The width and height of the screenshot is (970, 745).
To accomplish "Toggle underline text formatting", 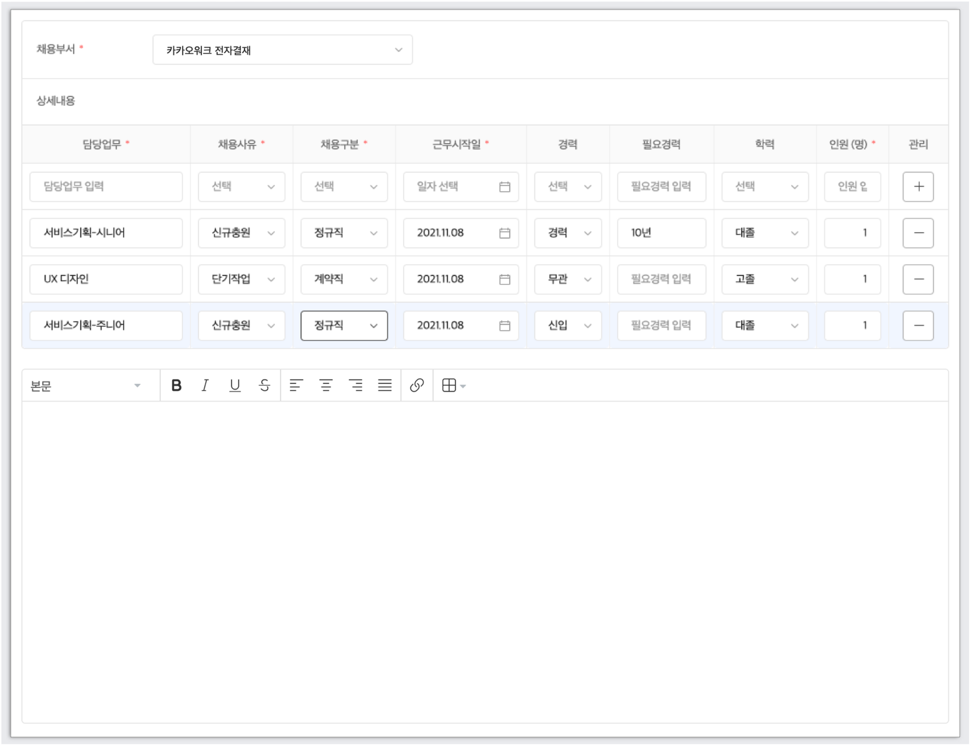I will pos(235,386).
